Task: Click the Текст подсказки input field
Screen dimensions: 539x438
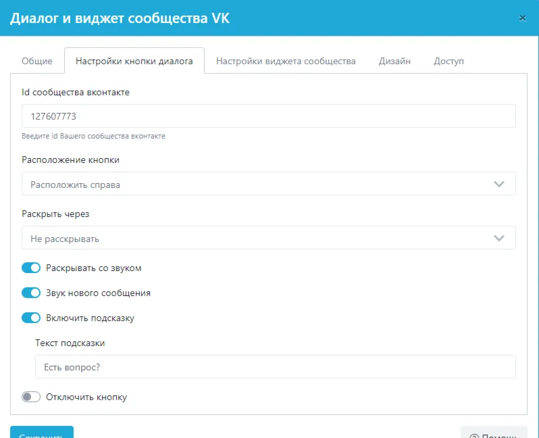Action: point(276,367)
